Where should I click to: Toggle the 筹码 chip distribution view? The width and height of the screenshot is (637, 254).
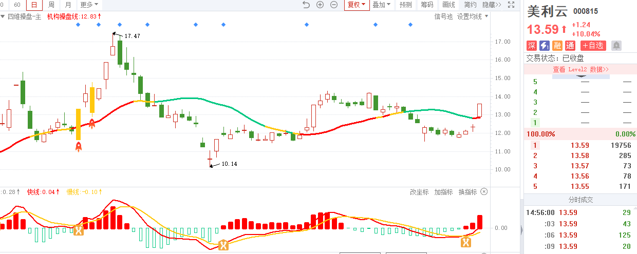click(x=427, y=5)
